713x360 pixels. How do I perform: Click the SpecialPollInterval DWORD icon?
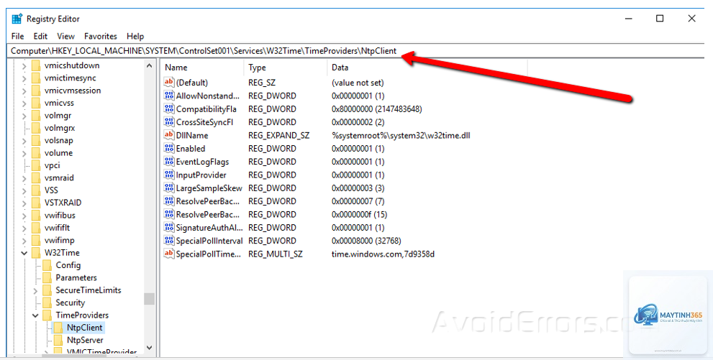click(169, 241)
